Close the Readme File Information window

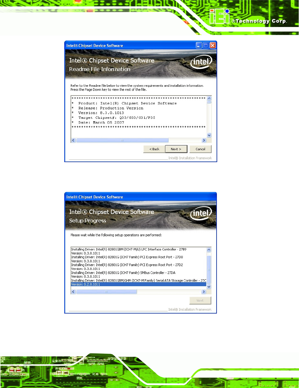212,46
